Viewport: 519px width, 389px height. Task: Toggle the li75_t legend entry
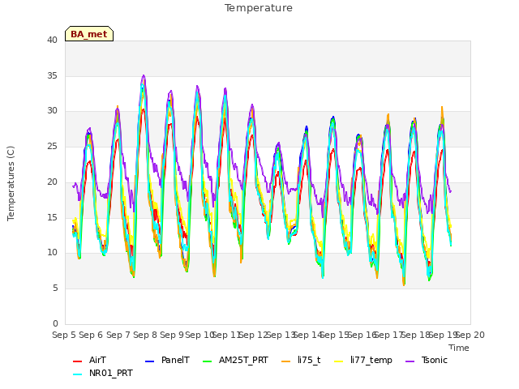coord(301,360)
